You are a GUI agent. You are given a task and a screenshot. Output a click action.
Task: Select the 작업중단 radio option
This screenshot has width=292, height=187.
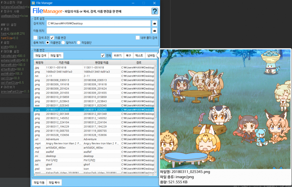[x=79, y=43]
